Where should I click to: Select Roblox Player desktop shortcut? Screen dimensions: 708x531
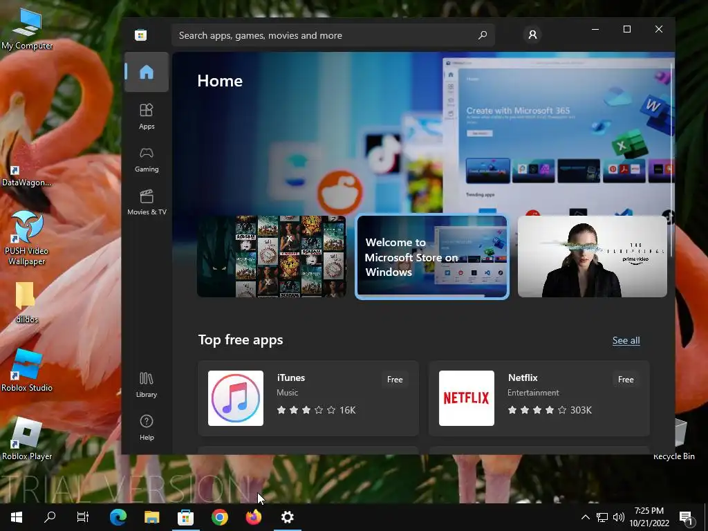tap(27, 439)
